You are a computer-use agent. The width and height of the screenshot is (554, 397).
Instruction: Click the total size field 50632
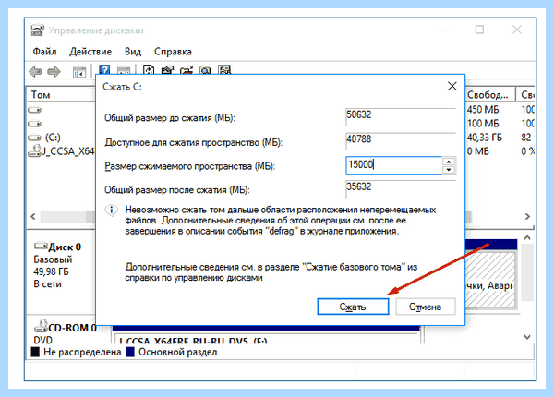(x=401, y=117)
